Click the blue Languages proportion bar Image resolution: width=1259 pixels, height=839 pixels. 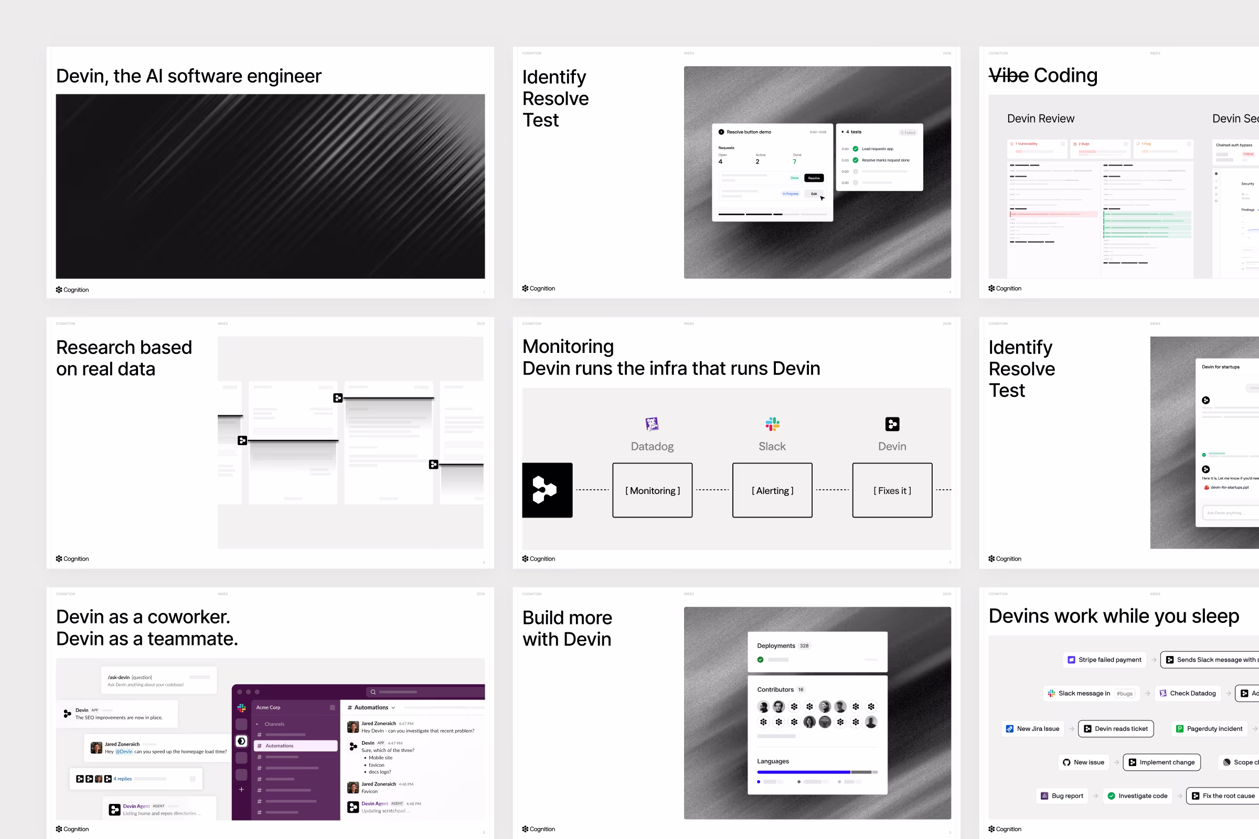pos(804,772)
